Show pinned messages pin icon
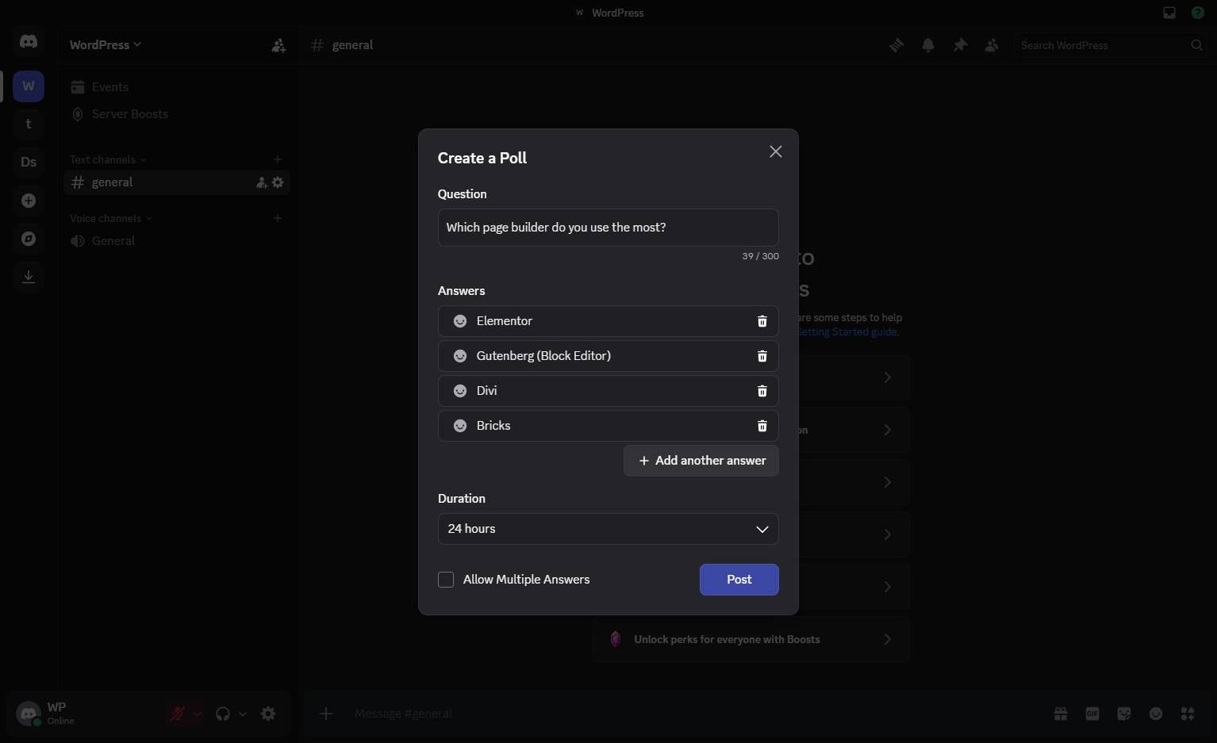 tap(959, 45)
